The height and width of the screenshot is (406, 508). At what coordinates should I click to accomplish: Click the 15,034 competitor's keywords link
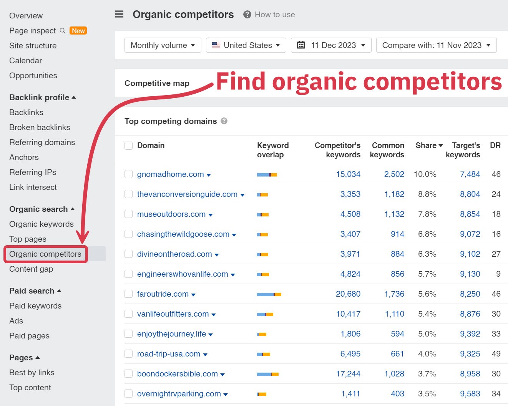coord(348,174)
